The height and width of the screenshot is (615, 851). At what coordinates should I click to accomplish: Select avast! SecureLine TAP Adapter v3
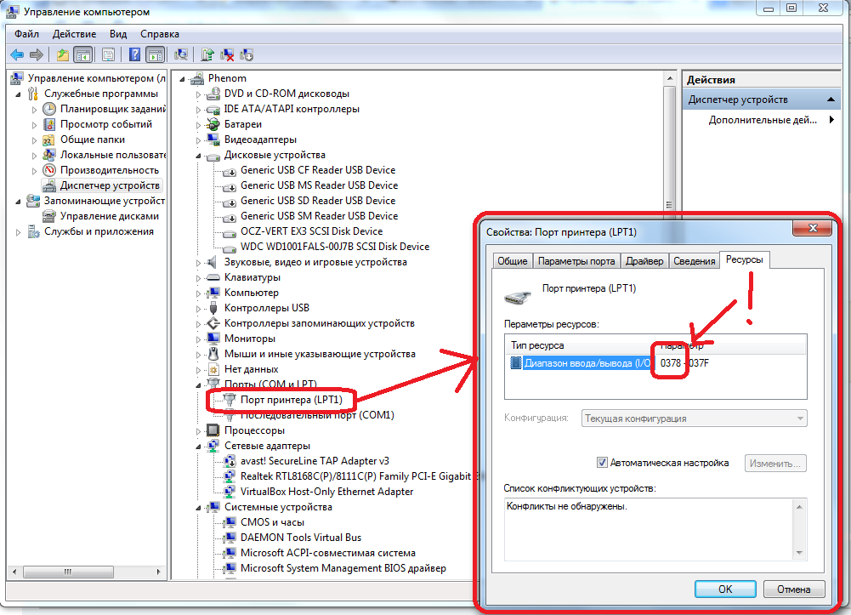(x=315, y=461)
